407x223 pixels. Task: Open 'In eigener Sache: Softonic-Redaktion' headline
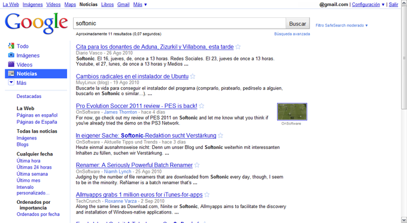146,136
